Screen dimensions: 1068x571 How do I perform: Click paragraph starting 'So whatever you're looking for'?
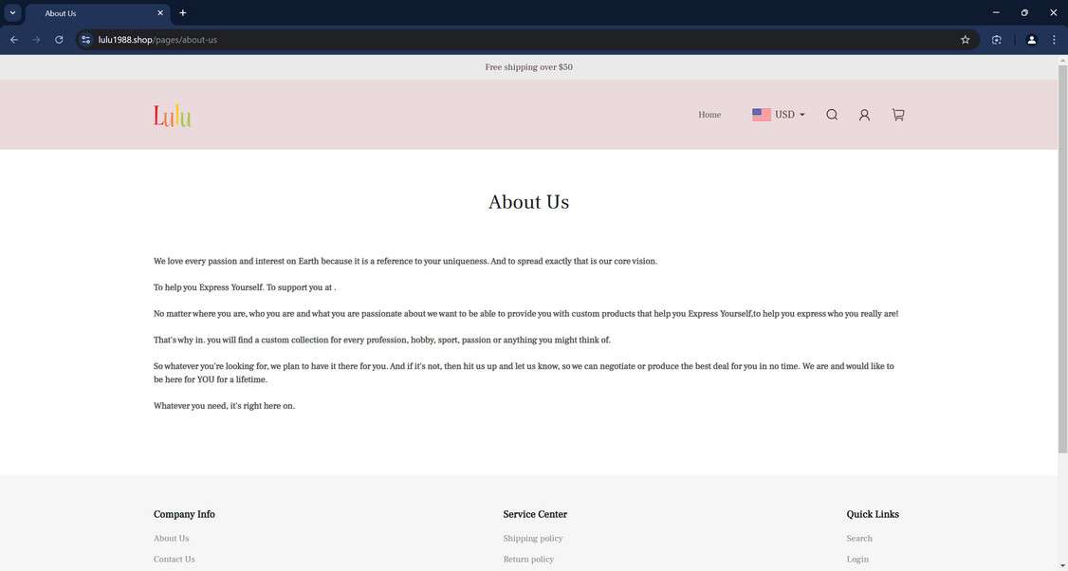click(524, 373)
